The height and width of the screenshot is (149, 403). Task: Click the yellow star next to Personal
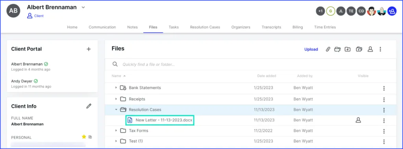[x=84, y=137]
